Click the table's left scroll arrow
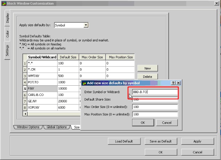This screenshot has width=221, height=160. [x=25, y=114]
